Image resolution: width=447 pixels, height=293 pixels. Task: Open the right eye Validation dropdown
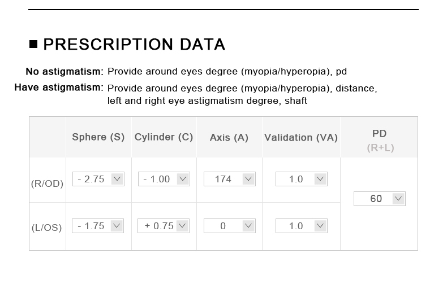point(301,179)
